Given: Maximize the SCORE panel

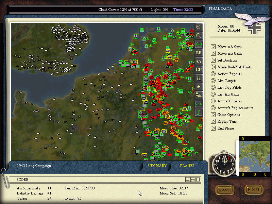Looking at the screenshot, I should [198, 180].
